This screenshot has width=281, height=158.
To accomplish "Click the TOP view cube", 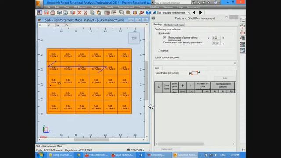I will pos(133,38).
